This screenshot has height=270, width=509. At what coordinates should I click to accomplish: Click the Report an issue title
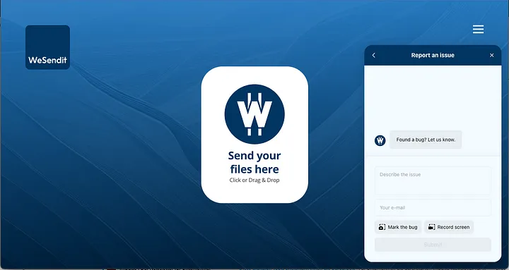click(x=433, y=56)
